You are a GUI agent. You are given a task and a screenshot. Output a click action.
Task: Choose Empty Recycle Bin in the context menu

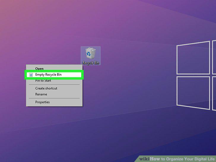54,74
